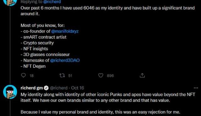Open richerd's punk avatar in second tweet
This screenshot has width=201, height=116.
tap(10, 92)
